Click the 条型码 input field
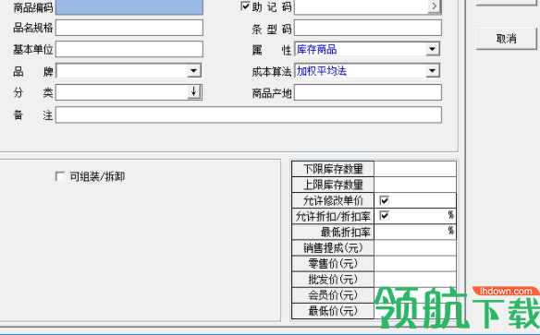This screenshot has height=335, width=540. [x=368, y=28]
